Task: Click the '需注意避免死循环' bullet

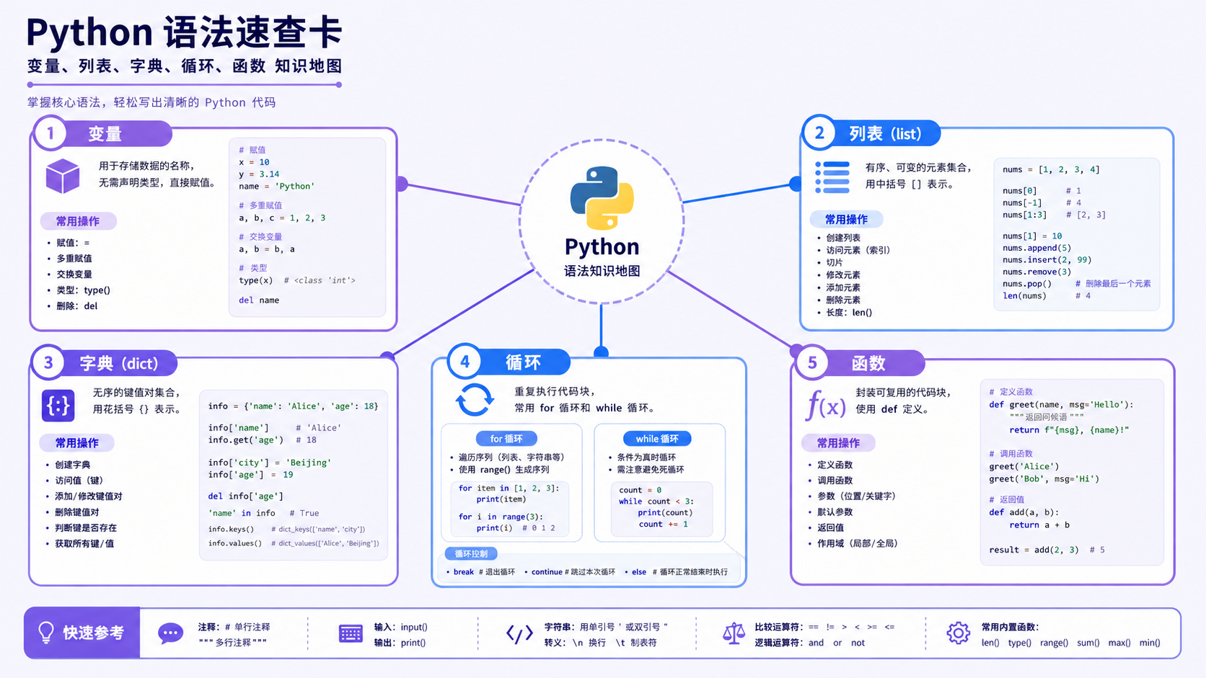Action: (x=651, y=469)
